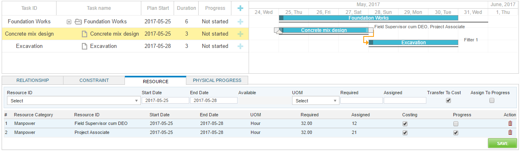Click the green Save button
Viewport: 523px width, 154px height.
[x=503, y=143]
